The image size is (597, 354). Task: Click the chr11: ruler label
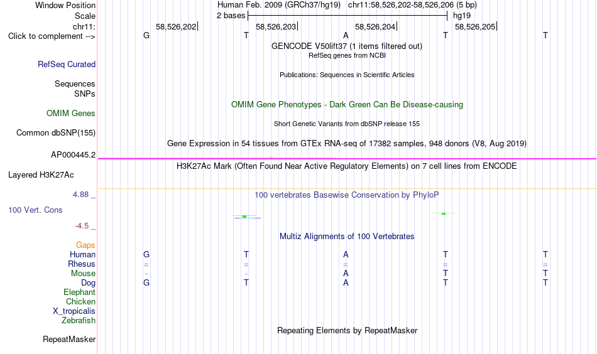(x=84, y=26)
